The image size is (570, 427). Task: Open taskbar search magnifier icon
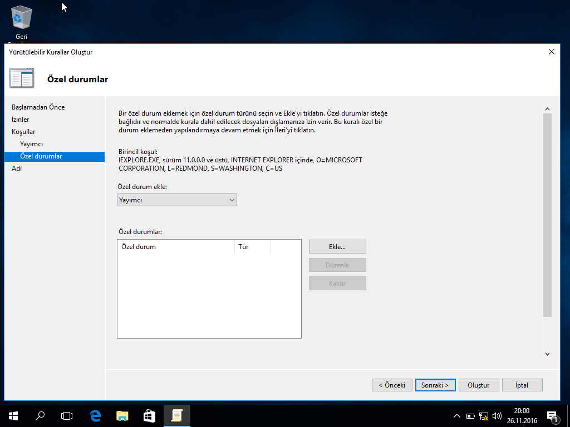tap(40, 415)
